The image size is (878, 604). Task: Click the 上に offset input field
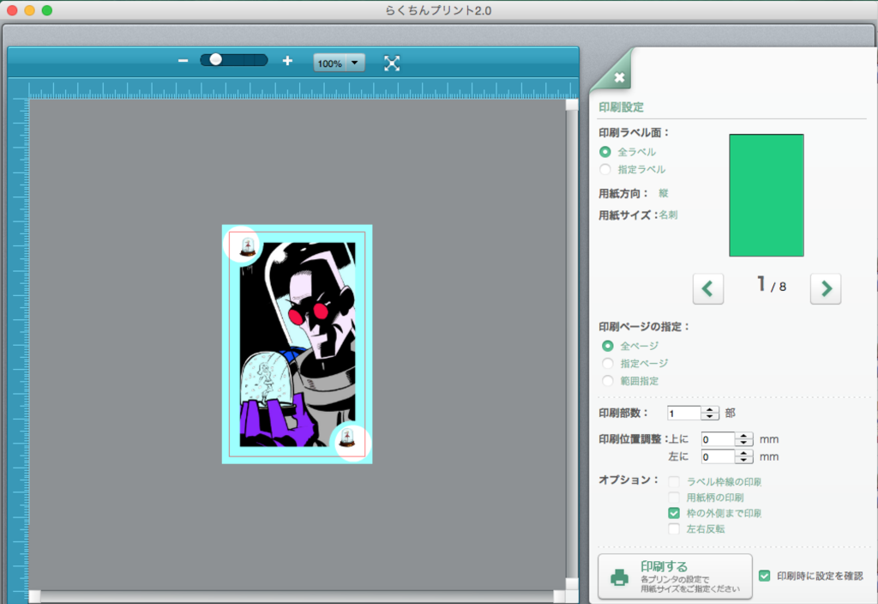(x=718, y=439)
